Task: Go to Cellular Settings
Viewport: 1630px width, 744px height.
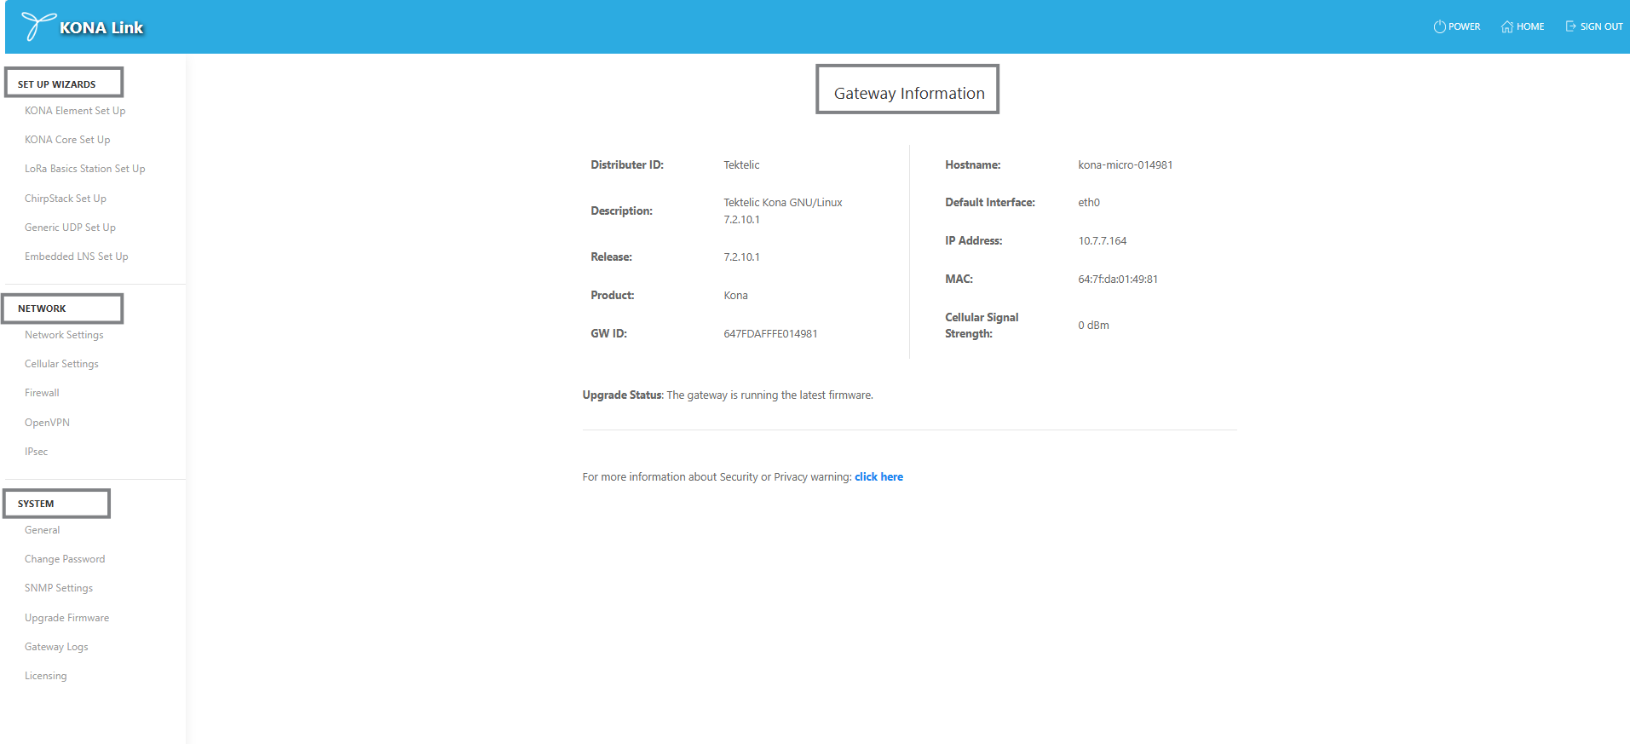Action: tap(61, 364)
